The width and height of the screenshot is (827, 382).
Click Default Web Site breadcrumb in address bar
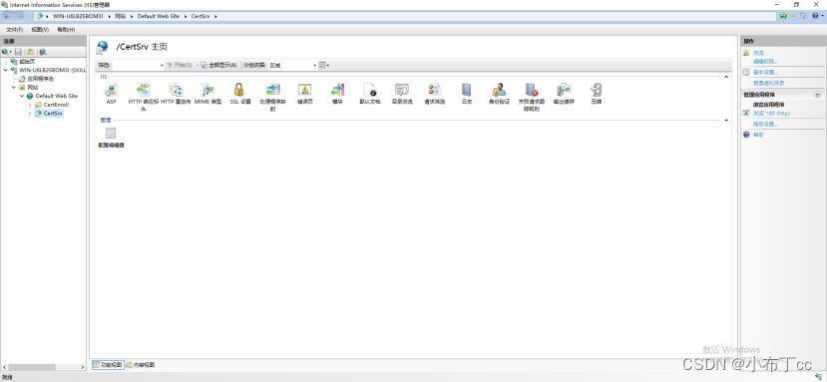tap(159, 16)
